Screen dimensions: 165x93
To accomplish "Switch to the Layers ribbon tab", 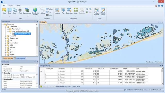I will 11,6.
